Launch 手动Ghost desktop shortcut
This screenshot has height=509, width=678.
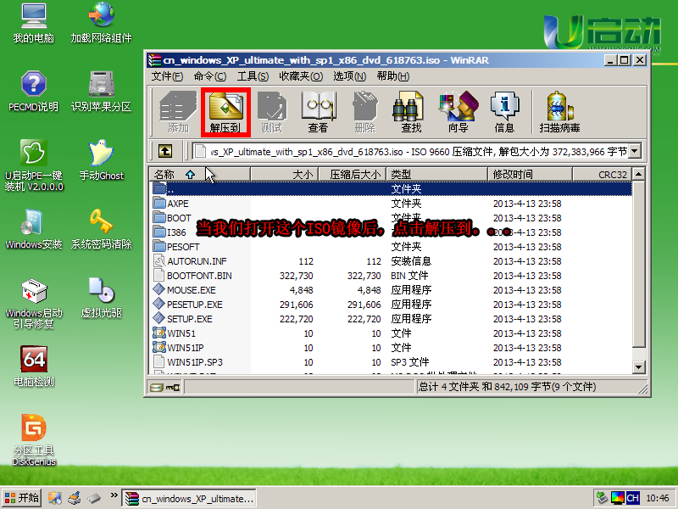point(101,160)
